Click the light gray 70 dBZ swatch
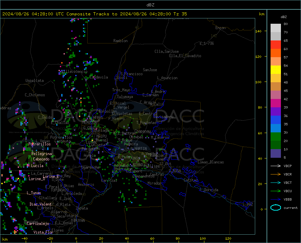301x243 pixels. [276, 28]
